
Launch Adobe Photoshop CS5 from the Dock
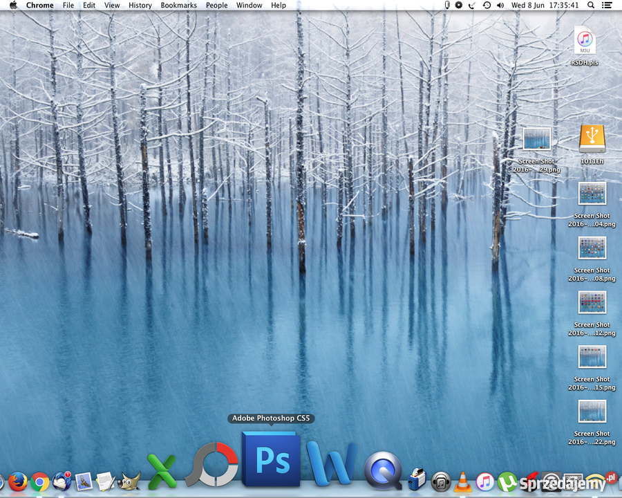click(270, 460)
